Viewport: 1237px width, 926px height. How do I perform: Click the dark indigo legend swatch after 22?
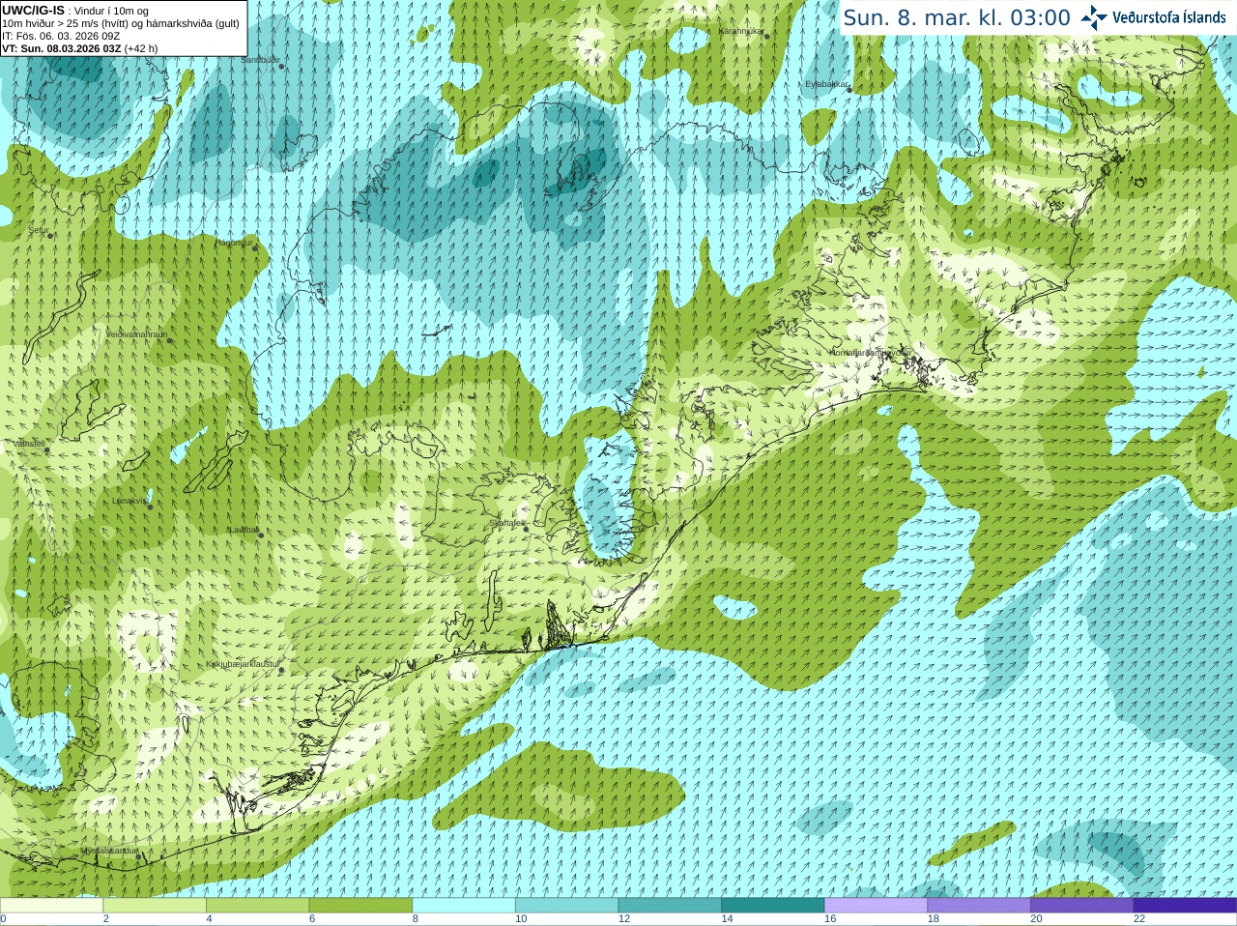coord(1185,906)
